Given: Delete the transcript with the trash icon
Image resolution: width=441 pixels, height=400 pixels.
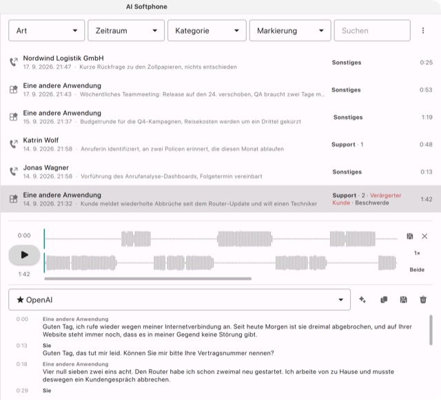Looking at the screenshot, I should pos(423,299).
